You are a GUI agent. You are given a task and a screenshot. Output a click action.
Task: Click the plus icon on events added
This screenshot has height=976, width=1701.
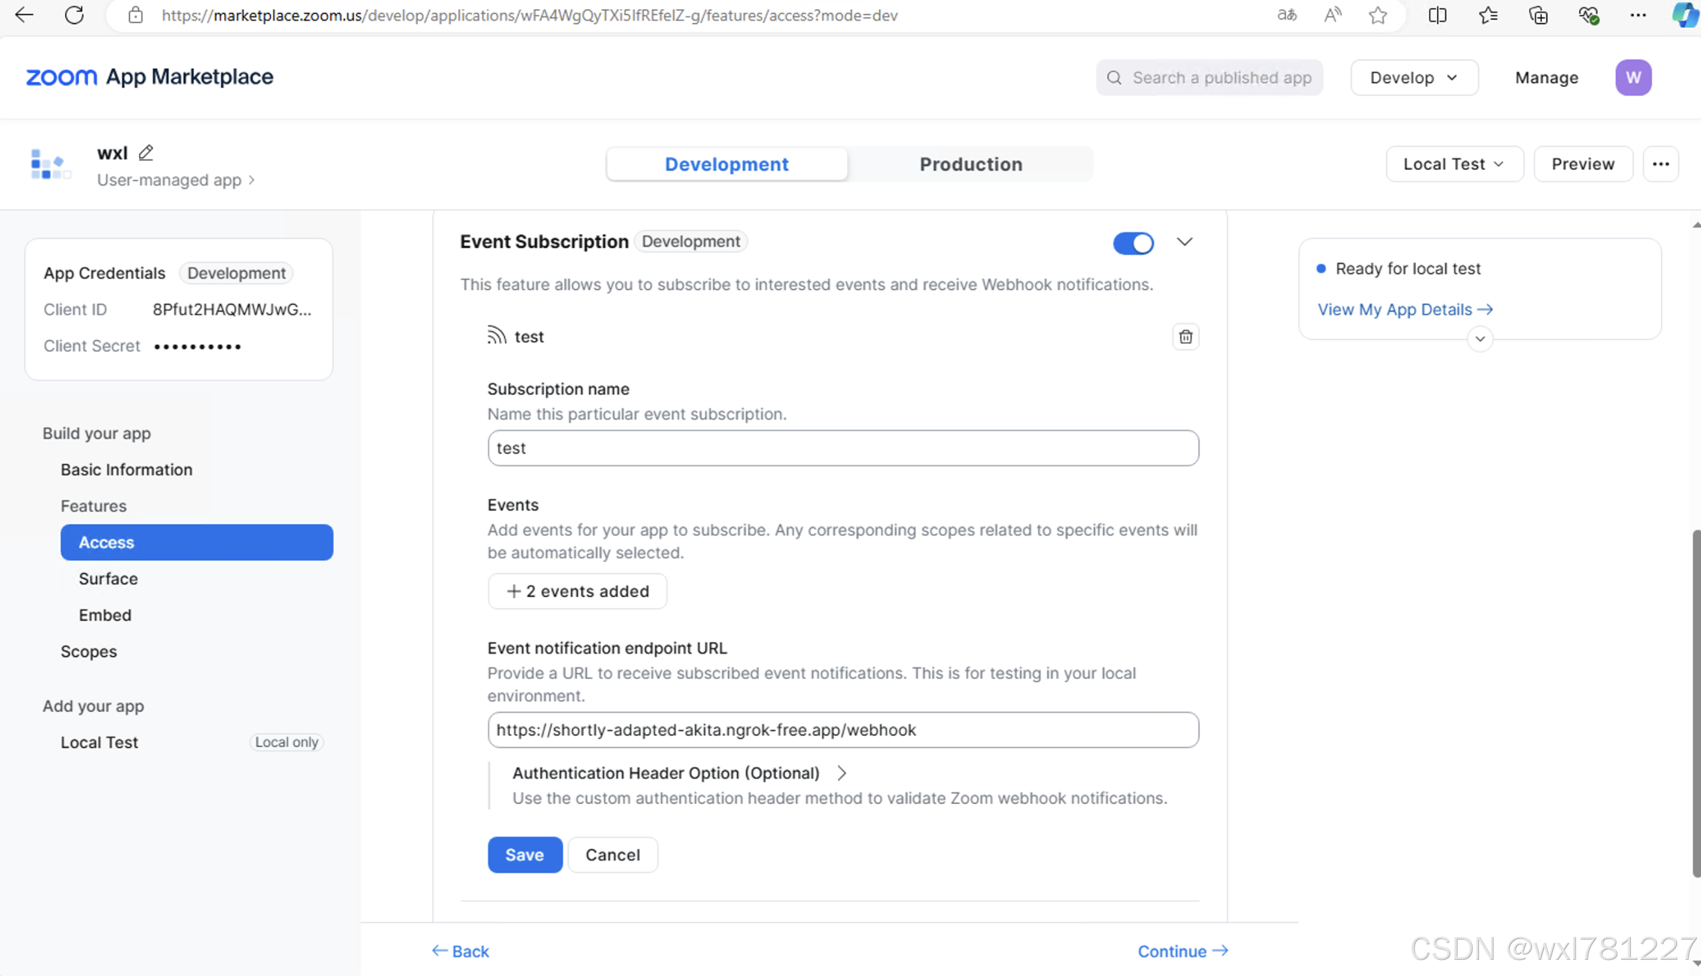pyautogui.click(x=514, y=591)
